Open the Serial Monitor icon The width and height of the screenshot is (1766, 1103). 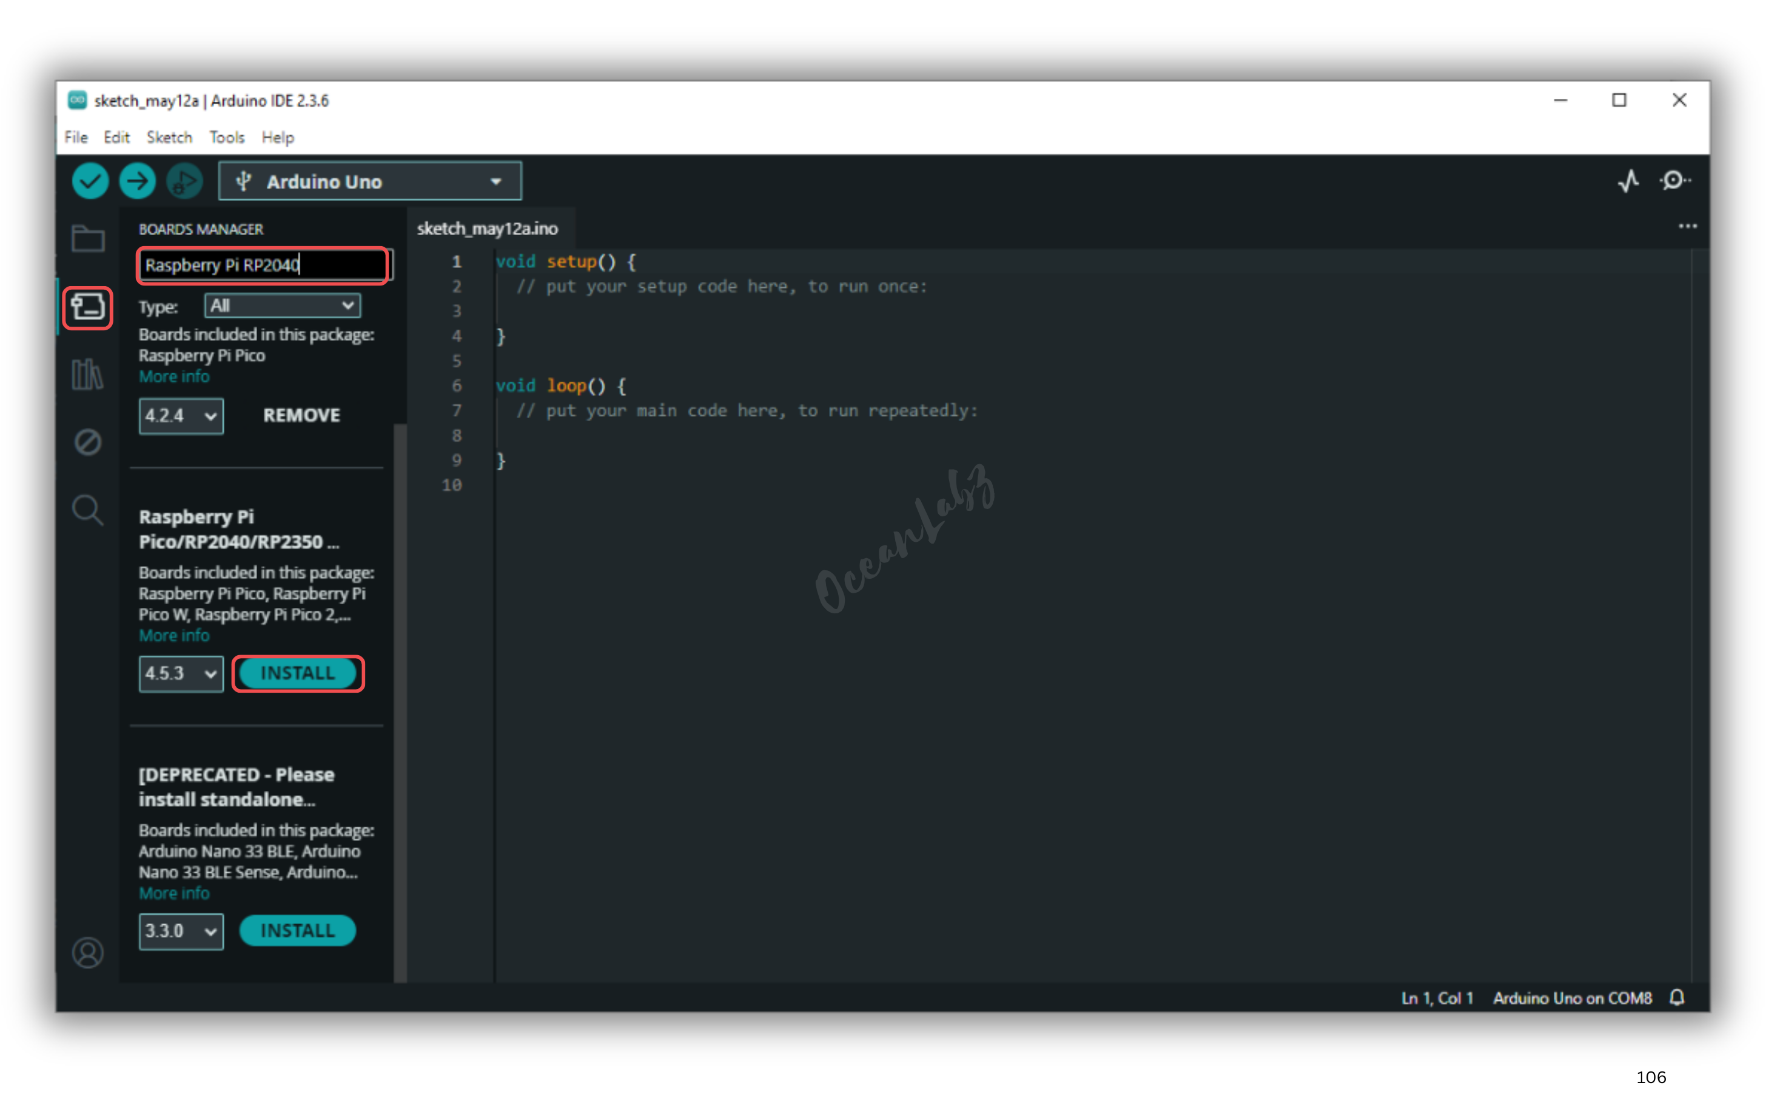(1675, 181)
